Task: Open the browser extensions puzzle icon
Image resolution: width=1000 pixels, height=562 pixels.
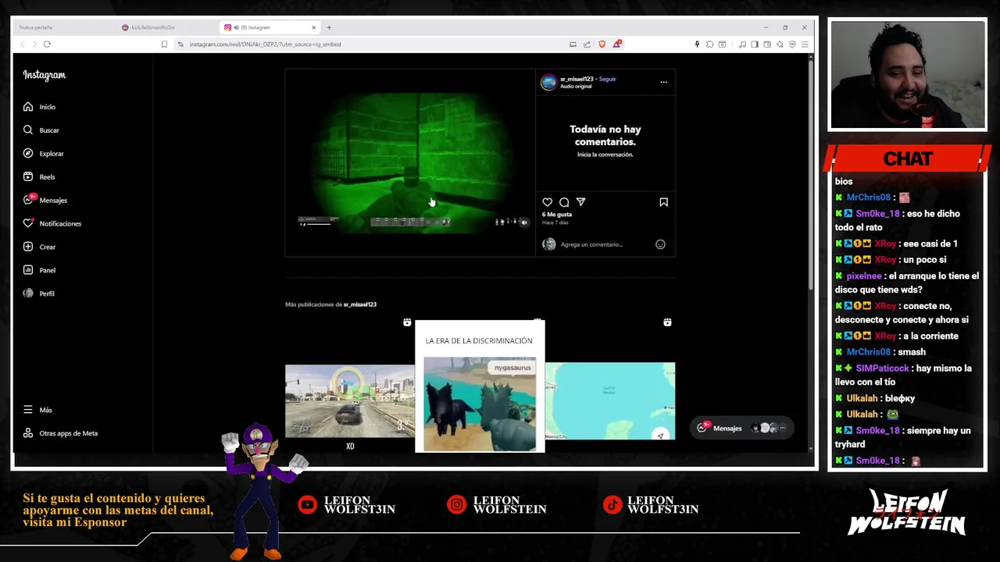Action: point(709,44)
